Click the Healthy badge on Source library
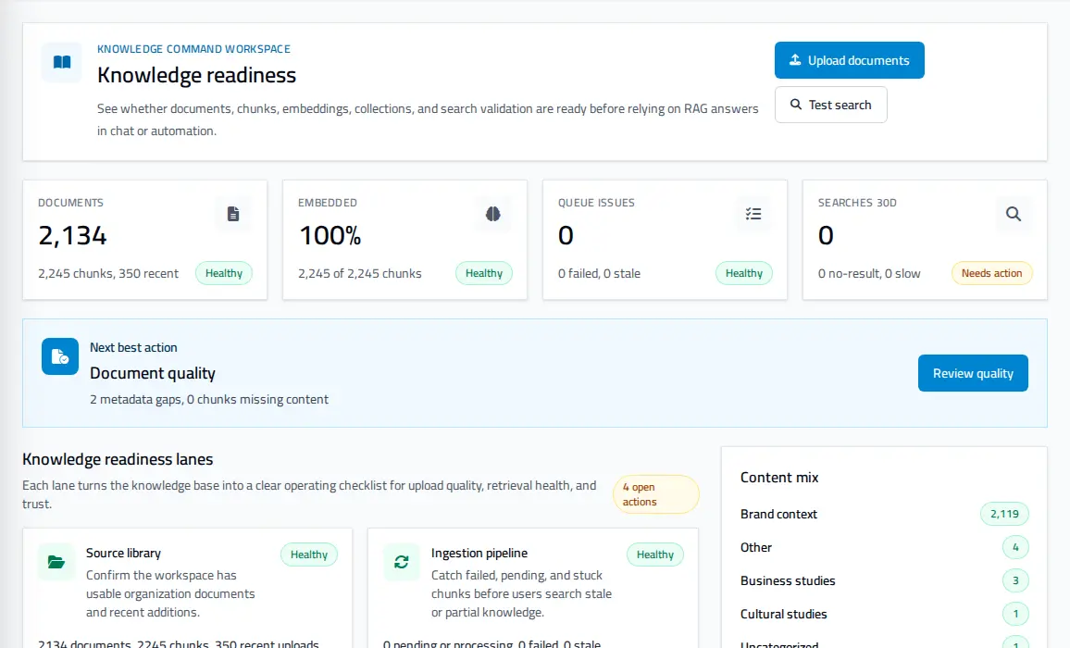The width and height of the screenshot is (1070, 648). pos(309,555)
